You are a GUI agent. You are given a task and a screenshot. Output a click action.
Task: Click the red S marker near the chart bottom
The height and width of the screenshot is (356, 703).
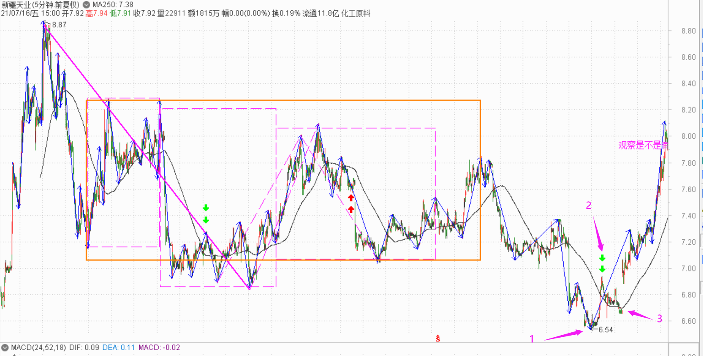click(x=438, y=338)
